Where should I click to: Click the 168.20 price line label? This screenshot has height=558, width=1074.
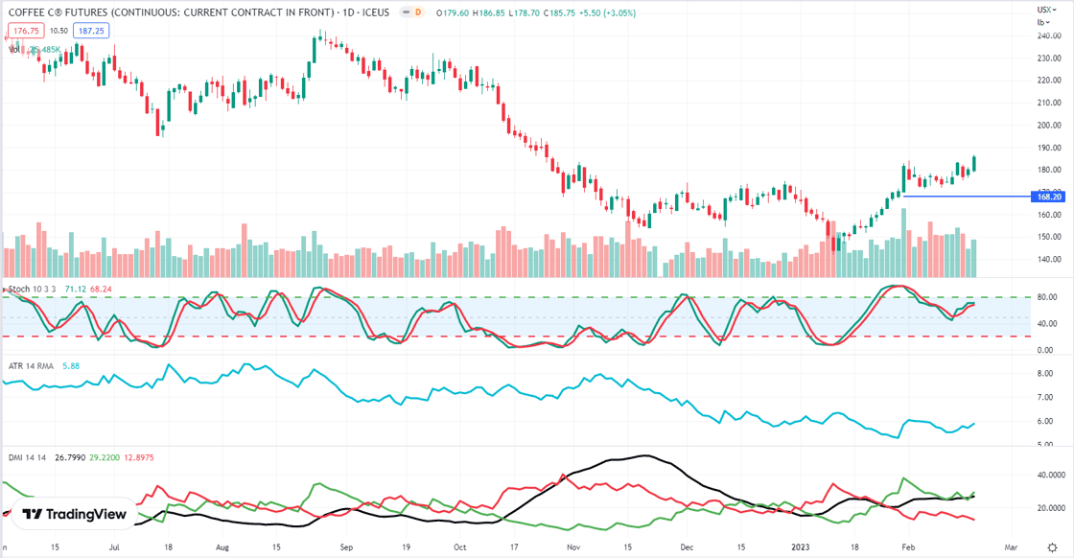pyautogui.click(x=1049, y=197)
